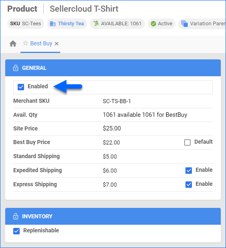Click '1061 available 1061 for BestBuy' text

coord(145,115)
